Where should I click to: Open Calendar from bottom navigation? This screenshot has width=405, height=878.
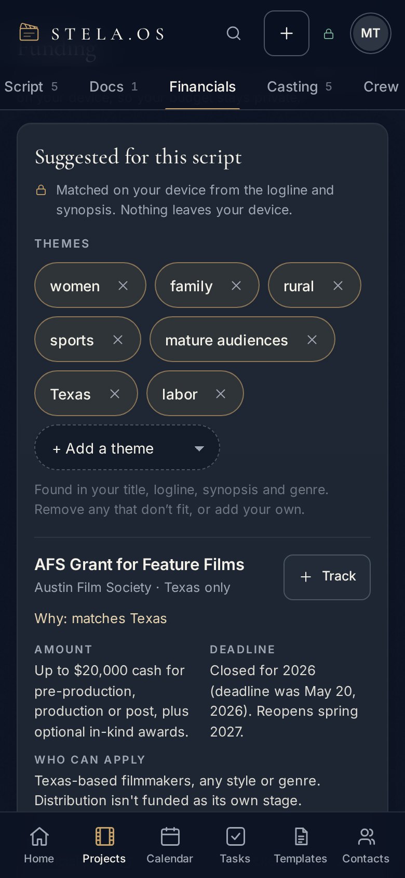(x=170, y=845)
